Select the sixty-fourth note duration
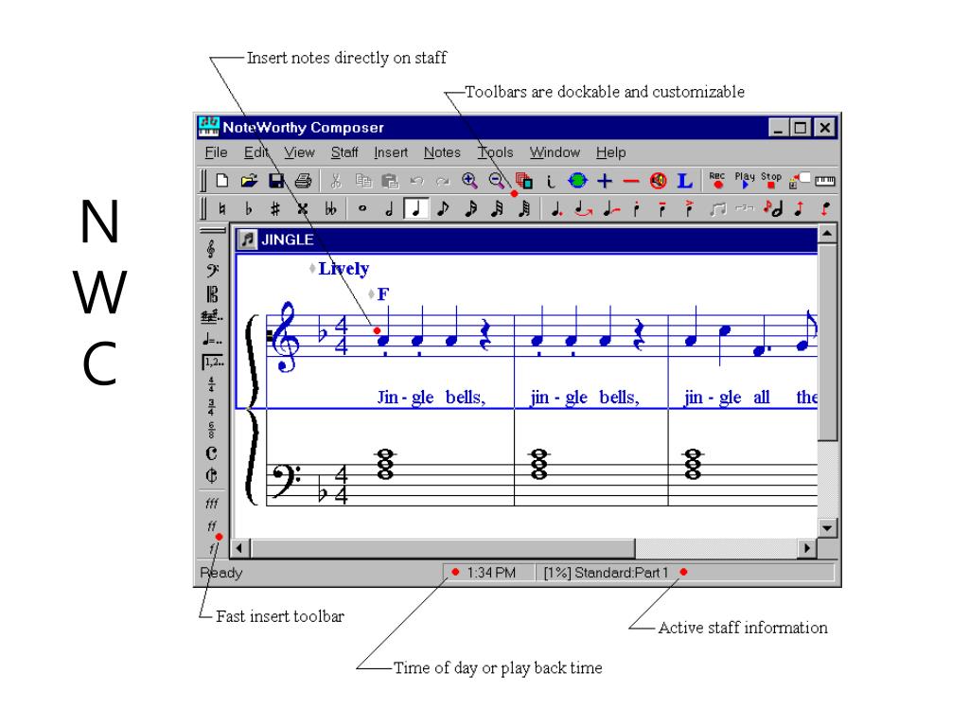The width and height of the screenshot is (969, 727). click(524, 209)
